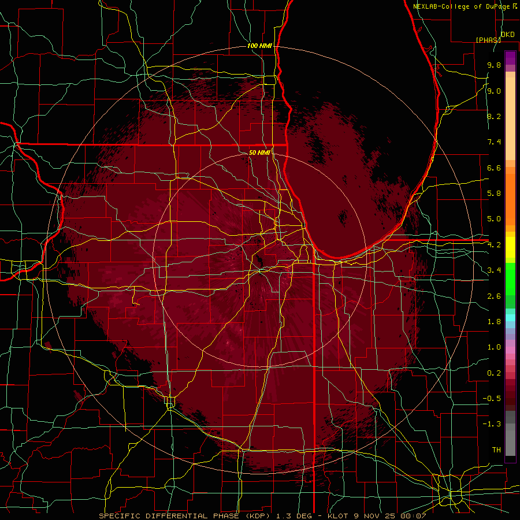The height and width of the screenshot is (520, 520).
Task: Click the 0.2 value on the color scale
Action: [494, 373]
